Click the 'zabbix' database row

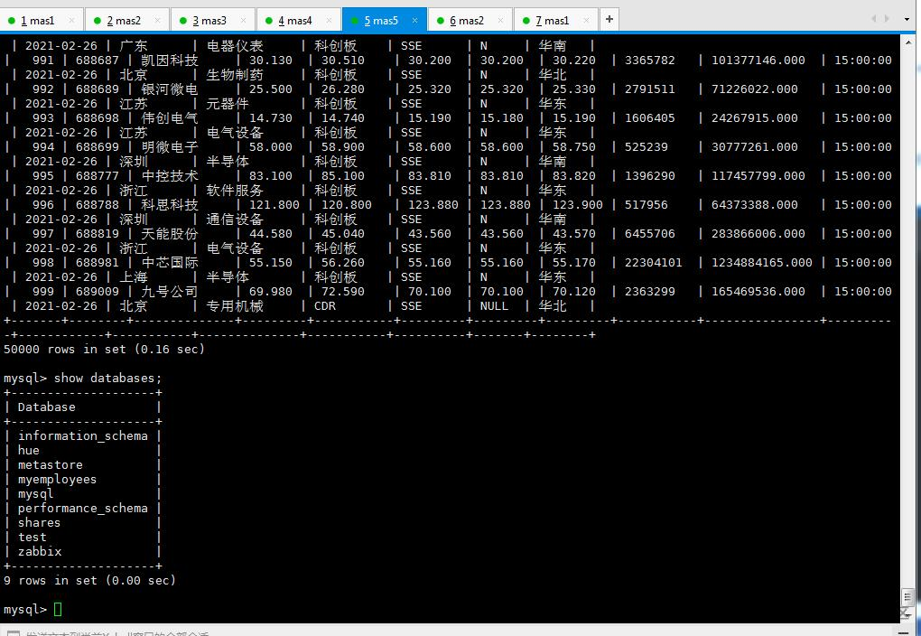click(40, 551)
